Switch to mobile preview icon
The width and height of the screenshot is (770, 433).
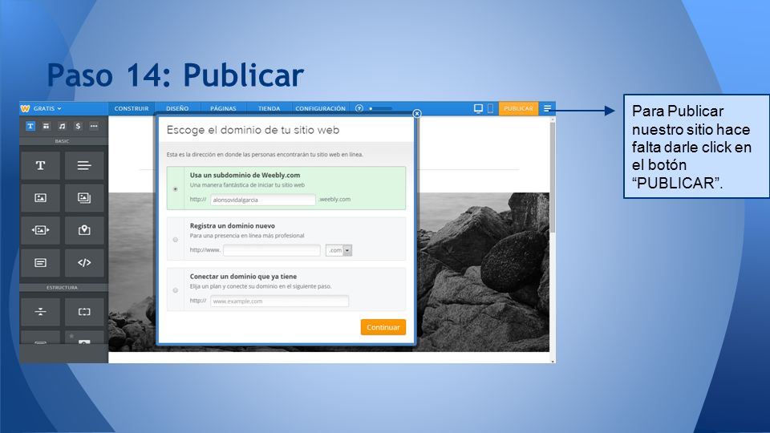(x=490, y=108)
